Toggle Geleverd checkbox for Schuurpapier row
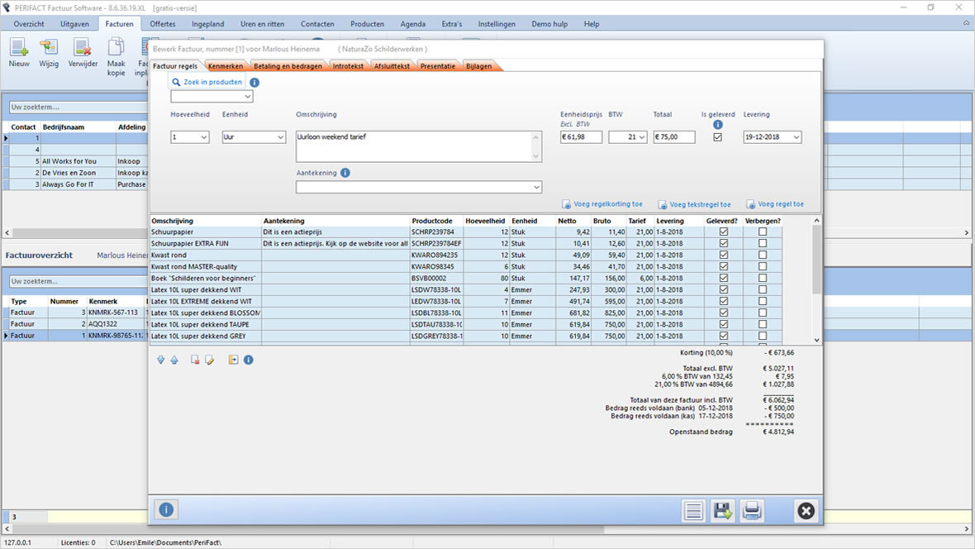The image size is (975, 549). click(x=724, y=232)
